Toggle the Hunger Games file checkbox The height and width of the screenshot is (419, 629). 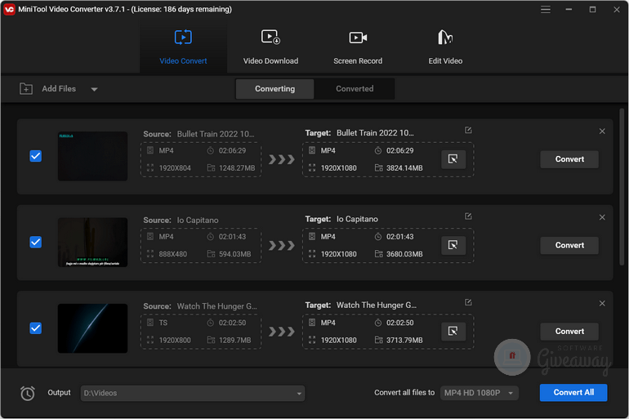(x=36, y=328)
